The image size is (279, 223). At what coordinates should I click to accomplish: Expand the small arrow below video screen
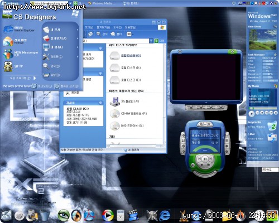[206, 103]
